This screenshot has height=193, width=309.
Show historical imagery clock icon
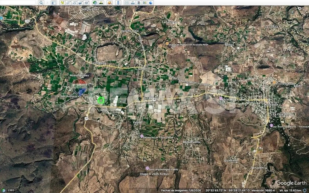(95, 3)
